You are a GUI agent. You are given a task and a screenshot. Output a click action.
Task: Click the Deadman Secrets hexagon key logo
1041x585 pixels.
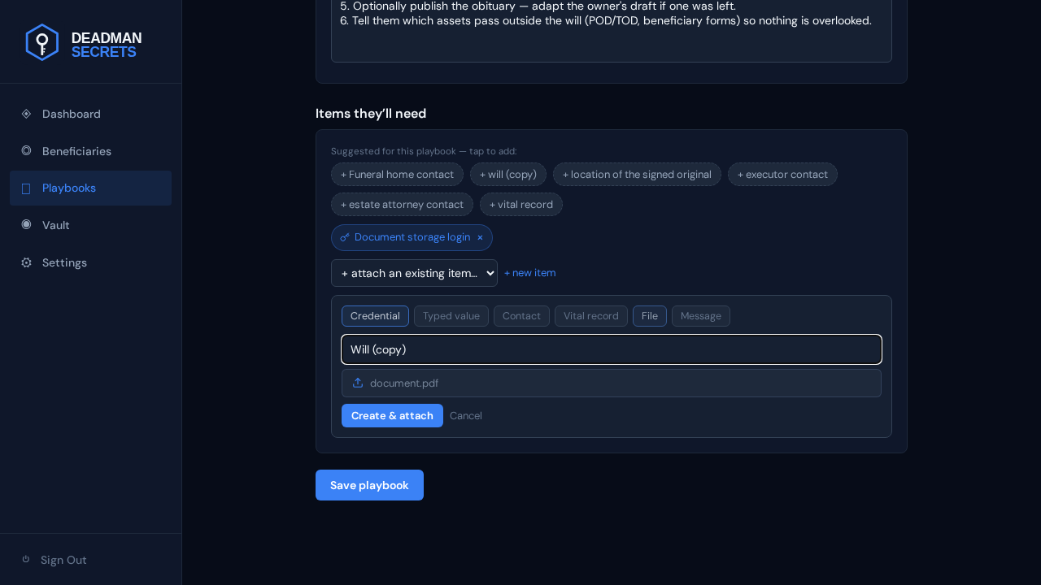click(x=42, y=42)
